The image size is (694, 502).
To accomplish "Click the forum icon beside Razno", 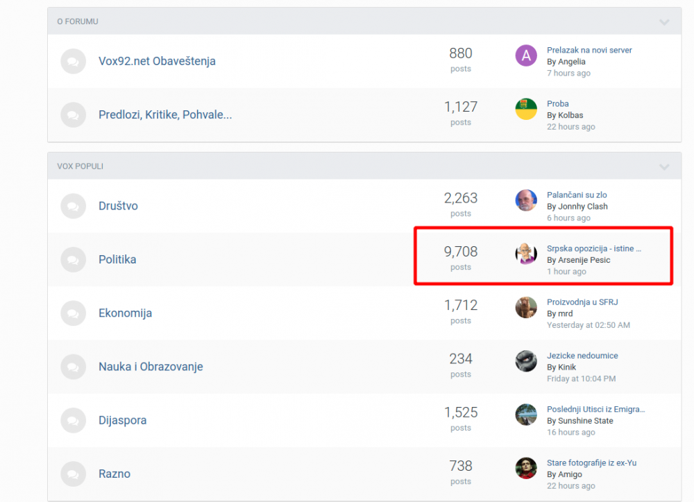I will coord(73,474).
